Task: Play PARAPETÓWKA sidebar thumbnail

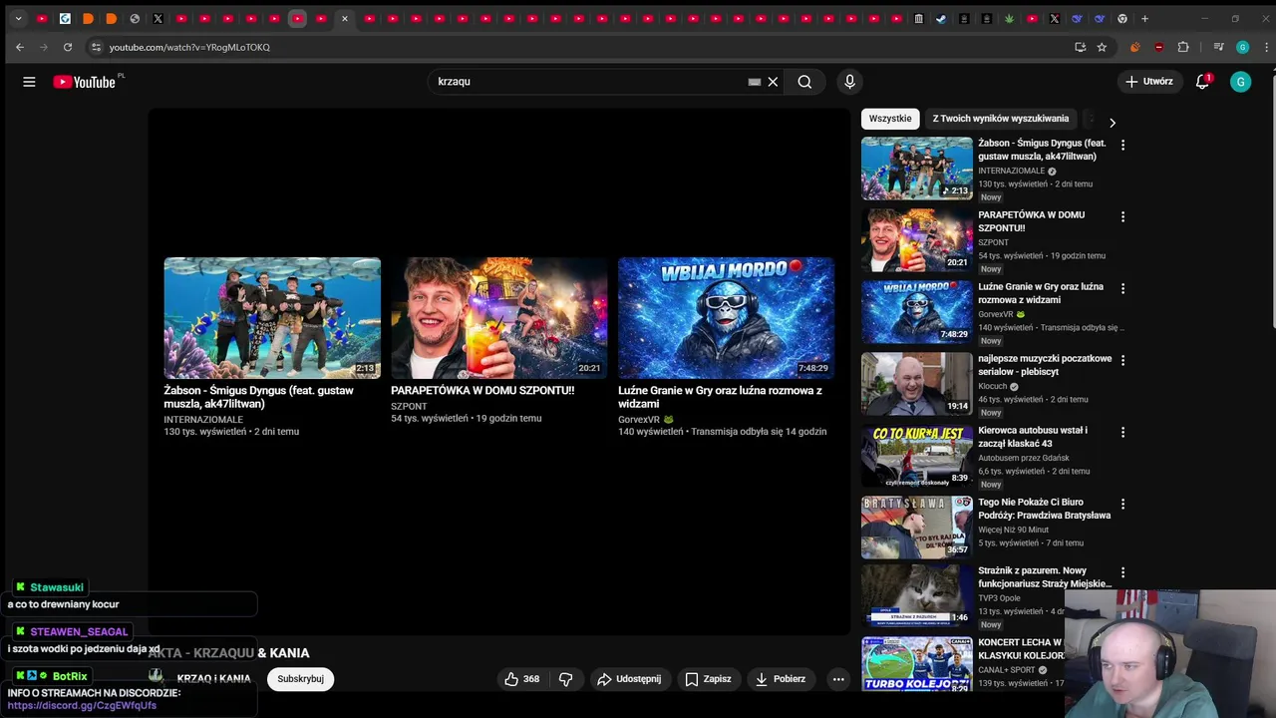Action: pos(917,240)
